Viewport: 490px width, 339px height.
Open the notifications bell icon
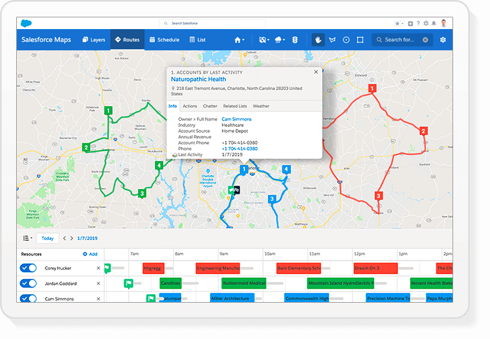click(x=434, y=23)
